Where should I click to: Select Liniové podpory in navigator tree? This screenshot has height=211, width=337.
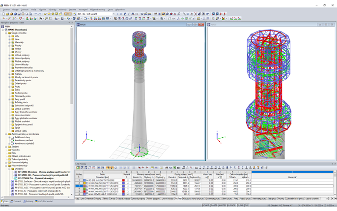tap(23, 59)
